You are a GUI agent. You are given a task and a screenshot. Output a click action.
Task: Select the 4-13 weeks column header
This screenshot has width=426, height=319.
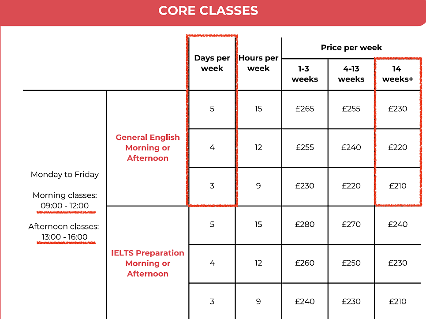coord(351,74)
